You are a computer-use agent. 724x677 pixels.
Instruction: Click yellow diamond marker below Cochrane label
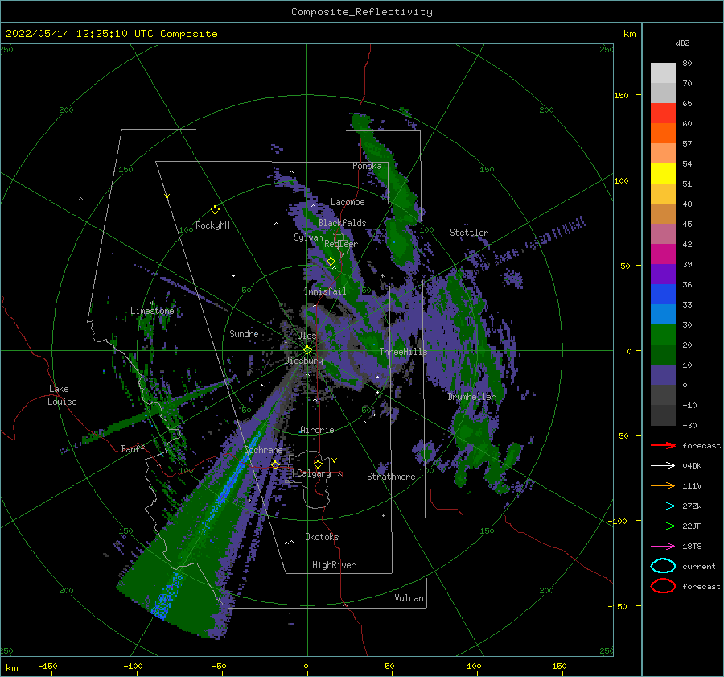click(276, 464)
